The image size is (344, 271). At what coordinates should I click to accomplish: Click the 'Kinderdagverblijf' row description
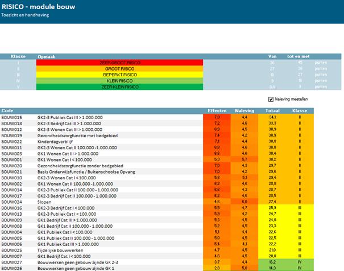click(x=55, y=141)
